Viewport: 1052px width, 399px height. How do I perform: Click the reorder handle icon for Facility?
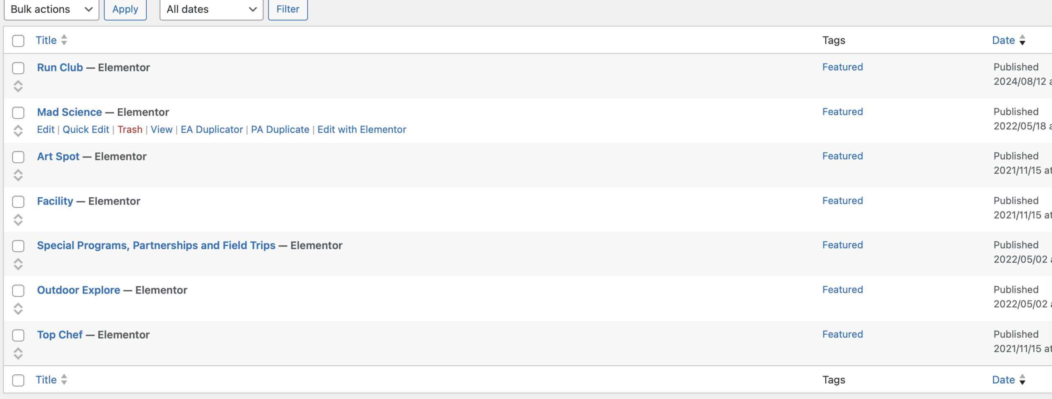pyautogui.click(x=18, y=220)
